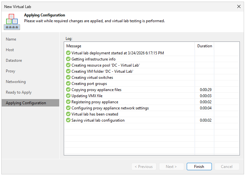Click green check beside 'Updating VMX file'

(68, 96)
